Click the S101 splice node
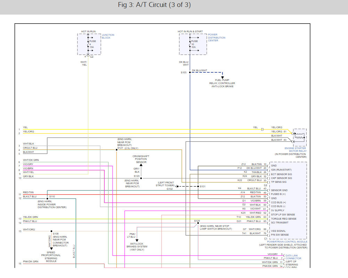Image resolution: width=348 pixels, height=278 pixels. pyautogui.click(x=198, y=187)
